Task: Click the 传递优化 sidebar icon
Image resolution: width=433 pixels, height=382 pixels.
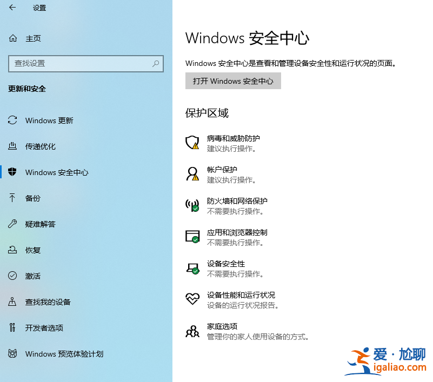Action: tap(12, 146)
